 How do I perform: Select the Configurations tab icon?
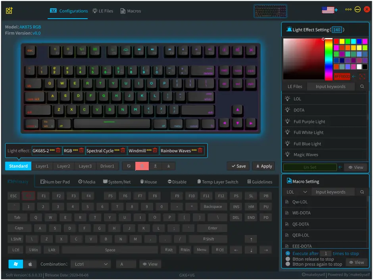53,11
